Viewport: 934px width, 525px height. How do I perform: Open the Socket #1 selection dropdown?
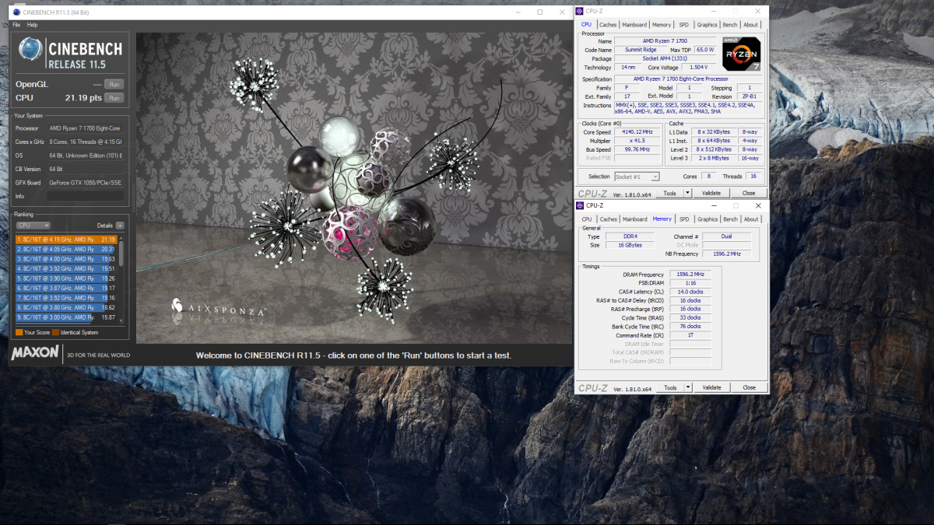(637, 177)
